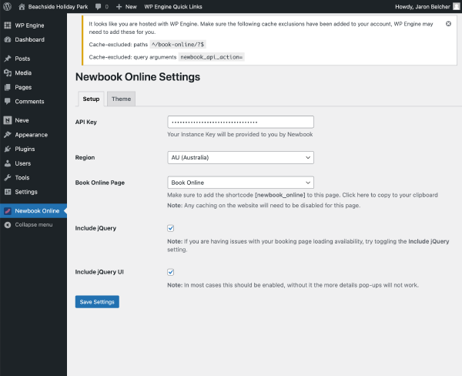Open the Tools menu label
The width and height of the screenshot is (462, 376).
coord(22,177)
